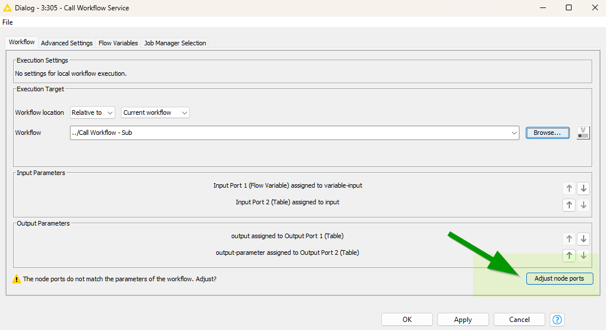Click the Cancel button
The image size is (606, 330).
click(519, 320)
